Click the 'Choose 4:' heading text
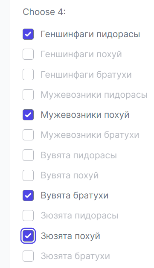This screenshot has width=154, height=268. point(44,12)
